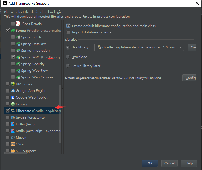
Task: Select the Spring Batch row
Action: click(33, 37)
